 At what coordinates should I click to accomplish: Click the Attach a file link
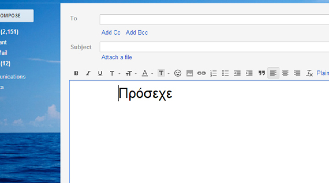coord(117,57)
